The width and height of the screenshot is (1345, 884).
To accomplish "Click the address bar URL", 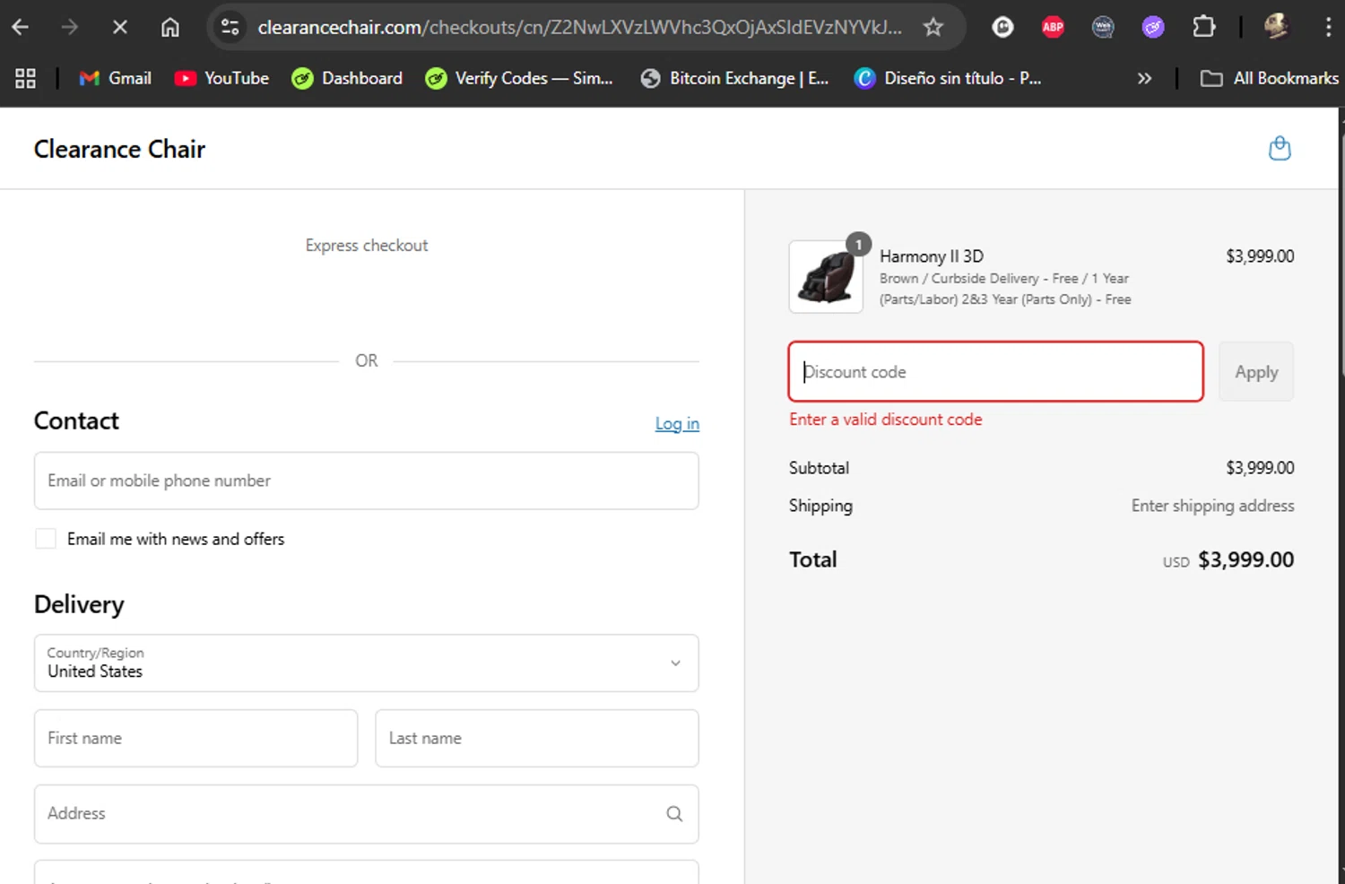I will point(580,28).
